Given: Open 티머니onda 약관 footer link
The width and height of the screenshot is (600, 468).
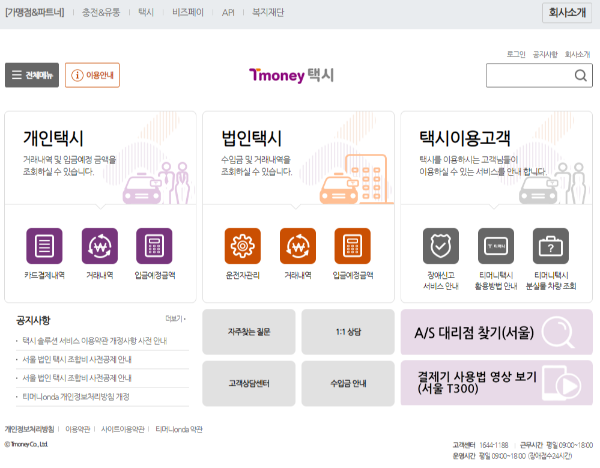Looking at the screenshot, I should (179, 430).
